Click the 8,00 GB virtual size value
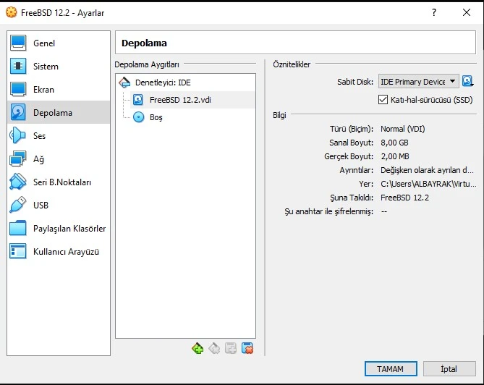The height and width of the screenshot is (385, 484). click(394, 143)
